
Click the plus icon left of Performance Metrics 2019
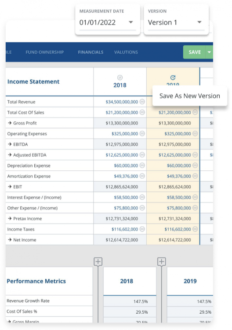[161, 262]
